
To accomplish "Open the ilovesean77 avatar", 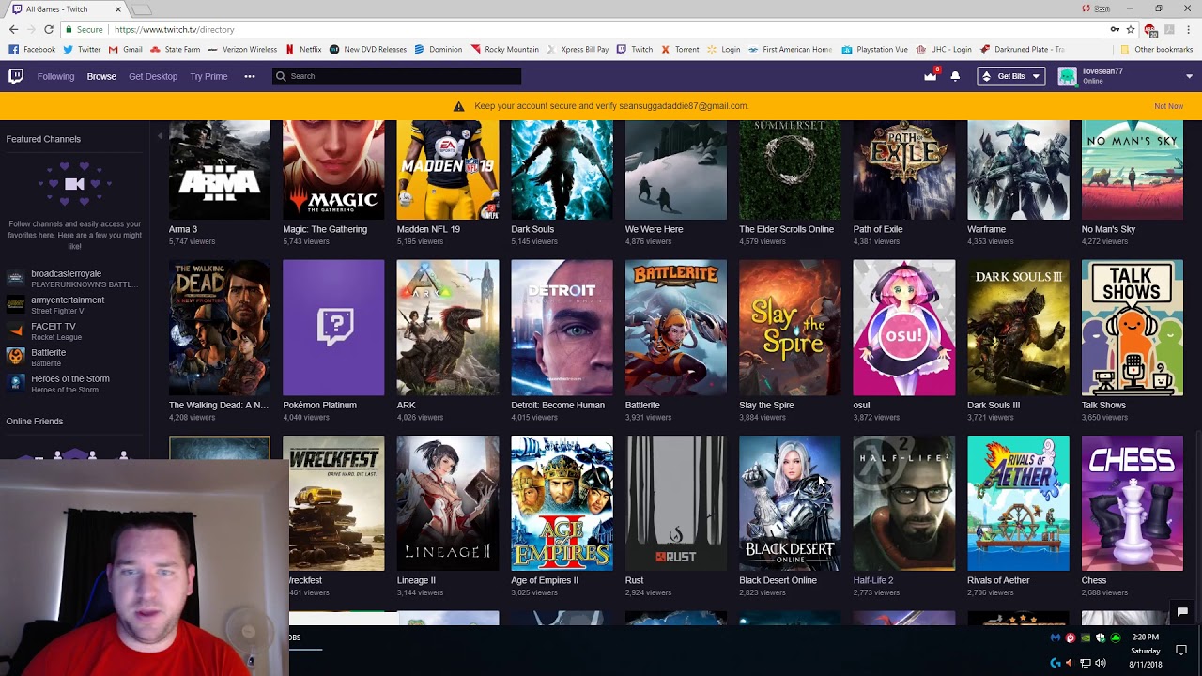I will coord(1067,76).
